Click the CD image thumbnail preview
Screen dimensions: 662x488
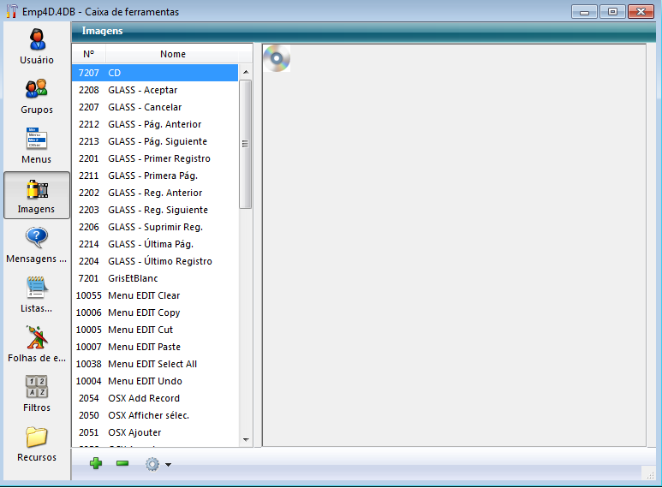click(x=277, y=58)
